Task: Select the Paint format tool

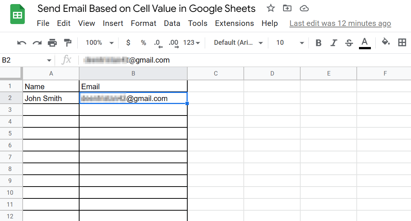Action: coord(67,43)
